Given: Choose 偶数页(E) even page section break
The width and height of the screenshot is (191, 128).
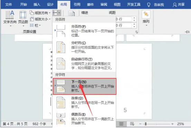Looking at the screenshot, I should click(84, 119).
